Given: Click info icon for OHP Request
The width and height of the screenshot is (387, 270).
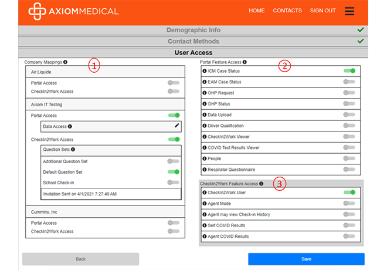Looking at the screenshot, I should pyautogui.click(x=205, y=93).
